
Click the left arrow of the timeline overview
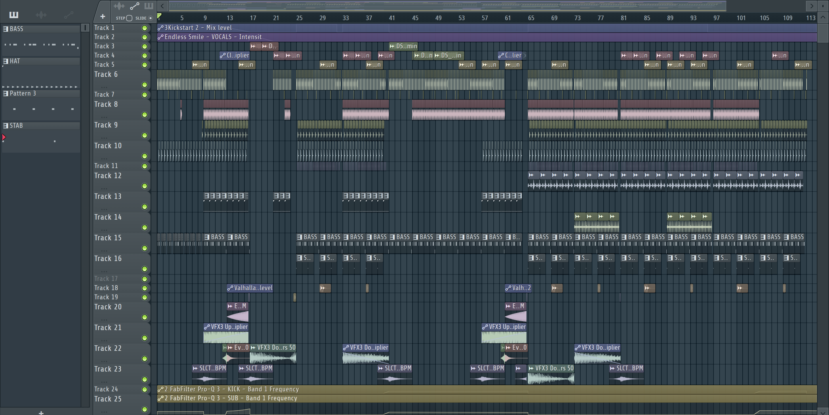click(x=163, y=6)
